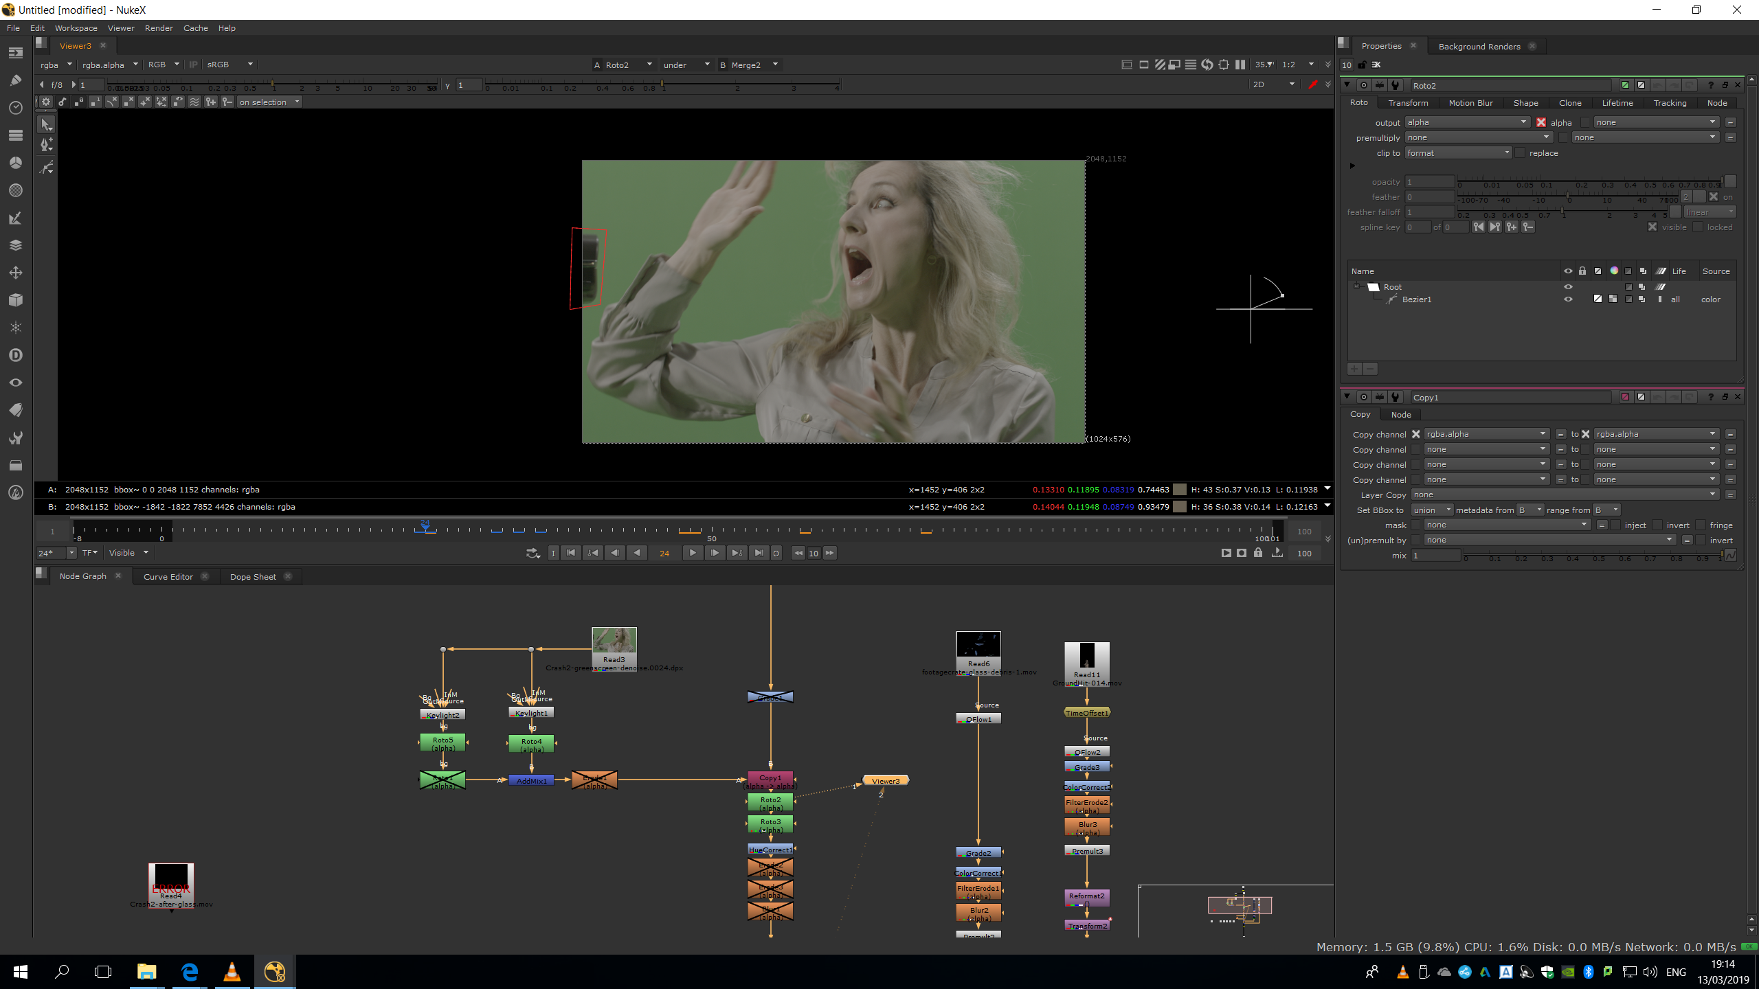Toggle Bezier1 visibility eye icon
This screenshot has height=989, width=1759.
[x=1568, y=299]
